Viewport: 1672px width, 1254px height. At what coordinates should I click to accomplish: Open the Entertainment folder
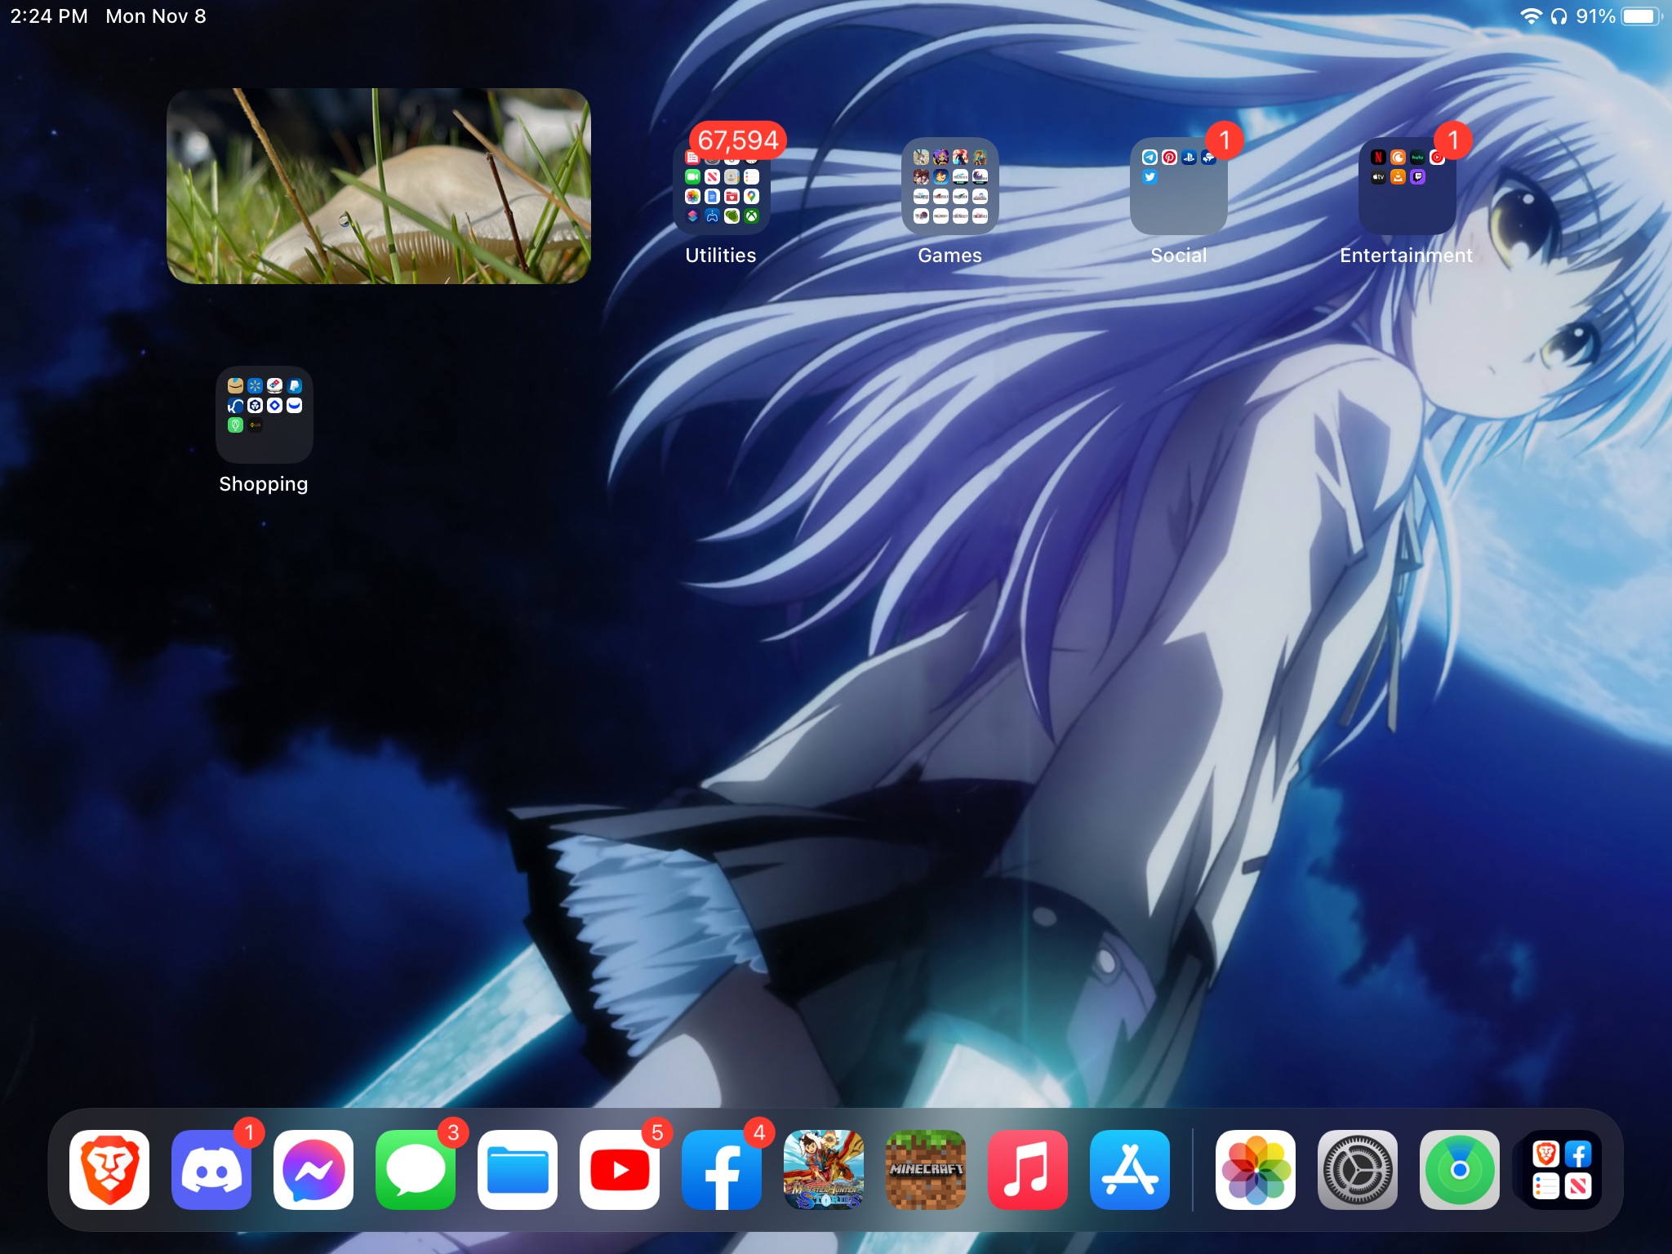(x=1407, y=186)
